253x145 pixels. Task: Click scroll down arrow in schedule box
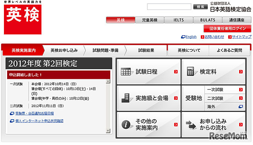pyautogui.click(x=108, y=131)
